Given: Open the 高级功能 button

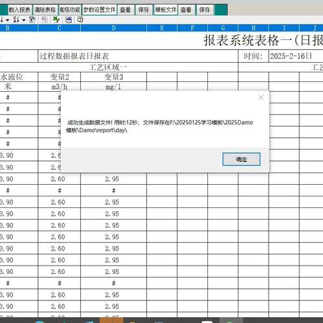Looking at the screenshot, I should pyautogui.click(x=70, y=10).
